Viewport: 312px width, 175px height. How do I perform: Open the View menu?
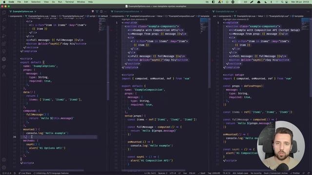point(46,2)
